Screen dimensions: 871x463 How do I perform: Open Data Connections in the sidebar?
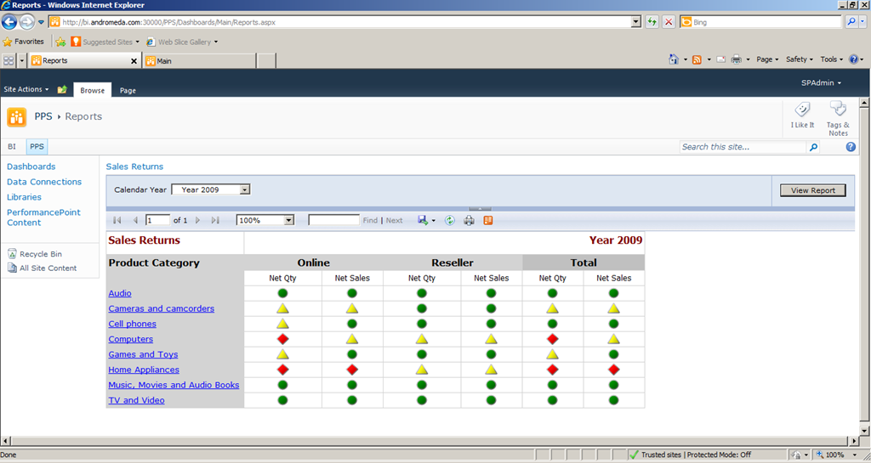click(44, 182)
